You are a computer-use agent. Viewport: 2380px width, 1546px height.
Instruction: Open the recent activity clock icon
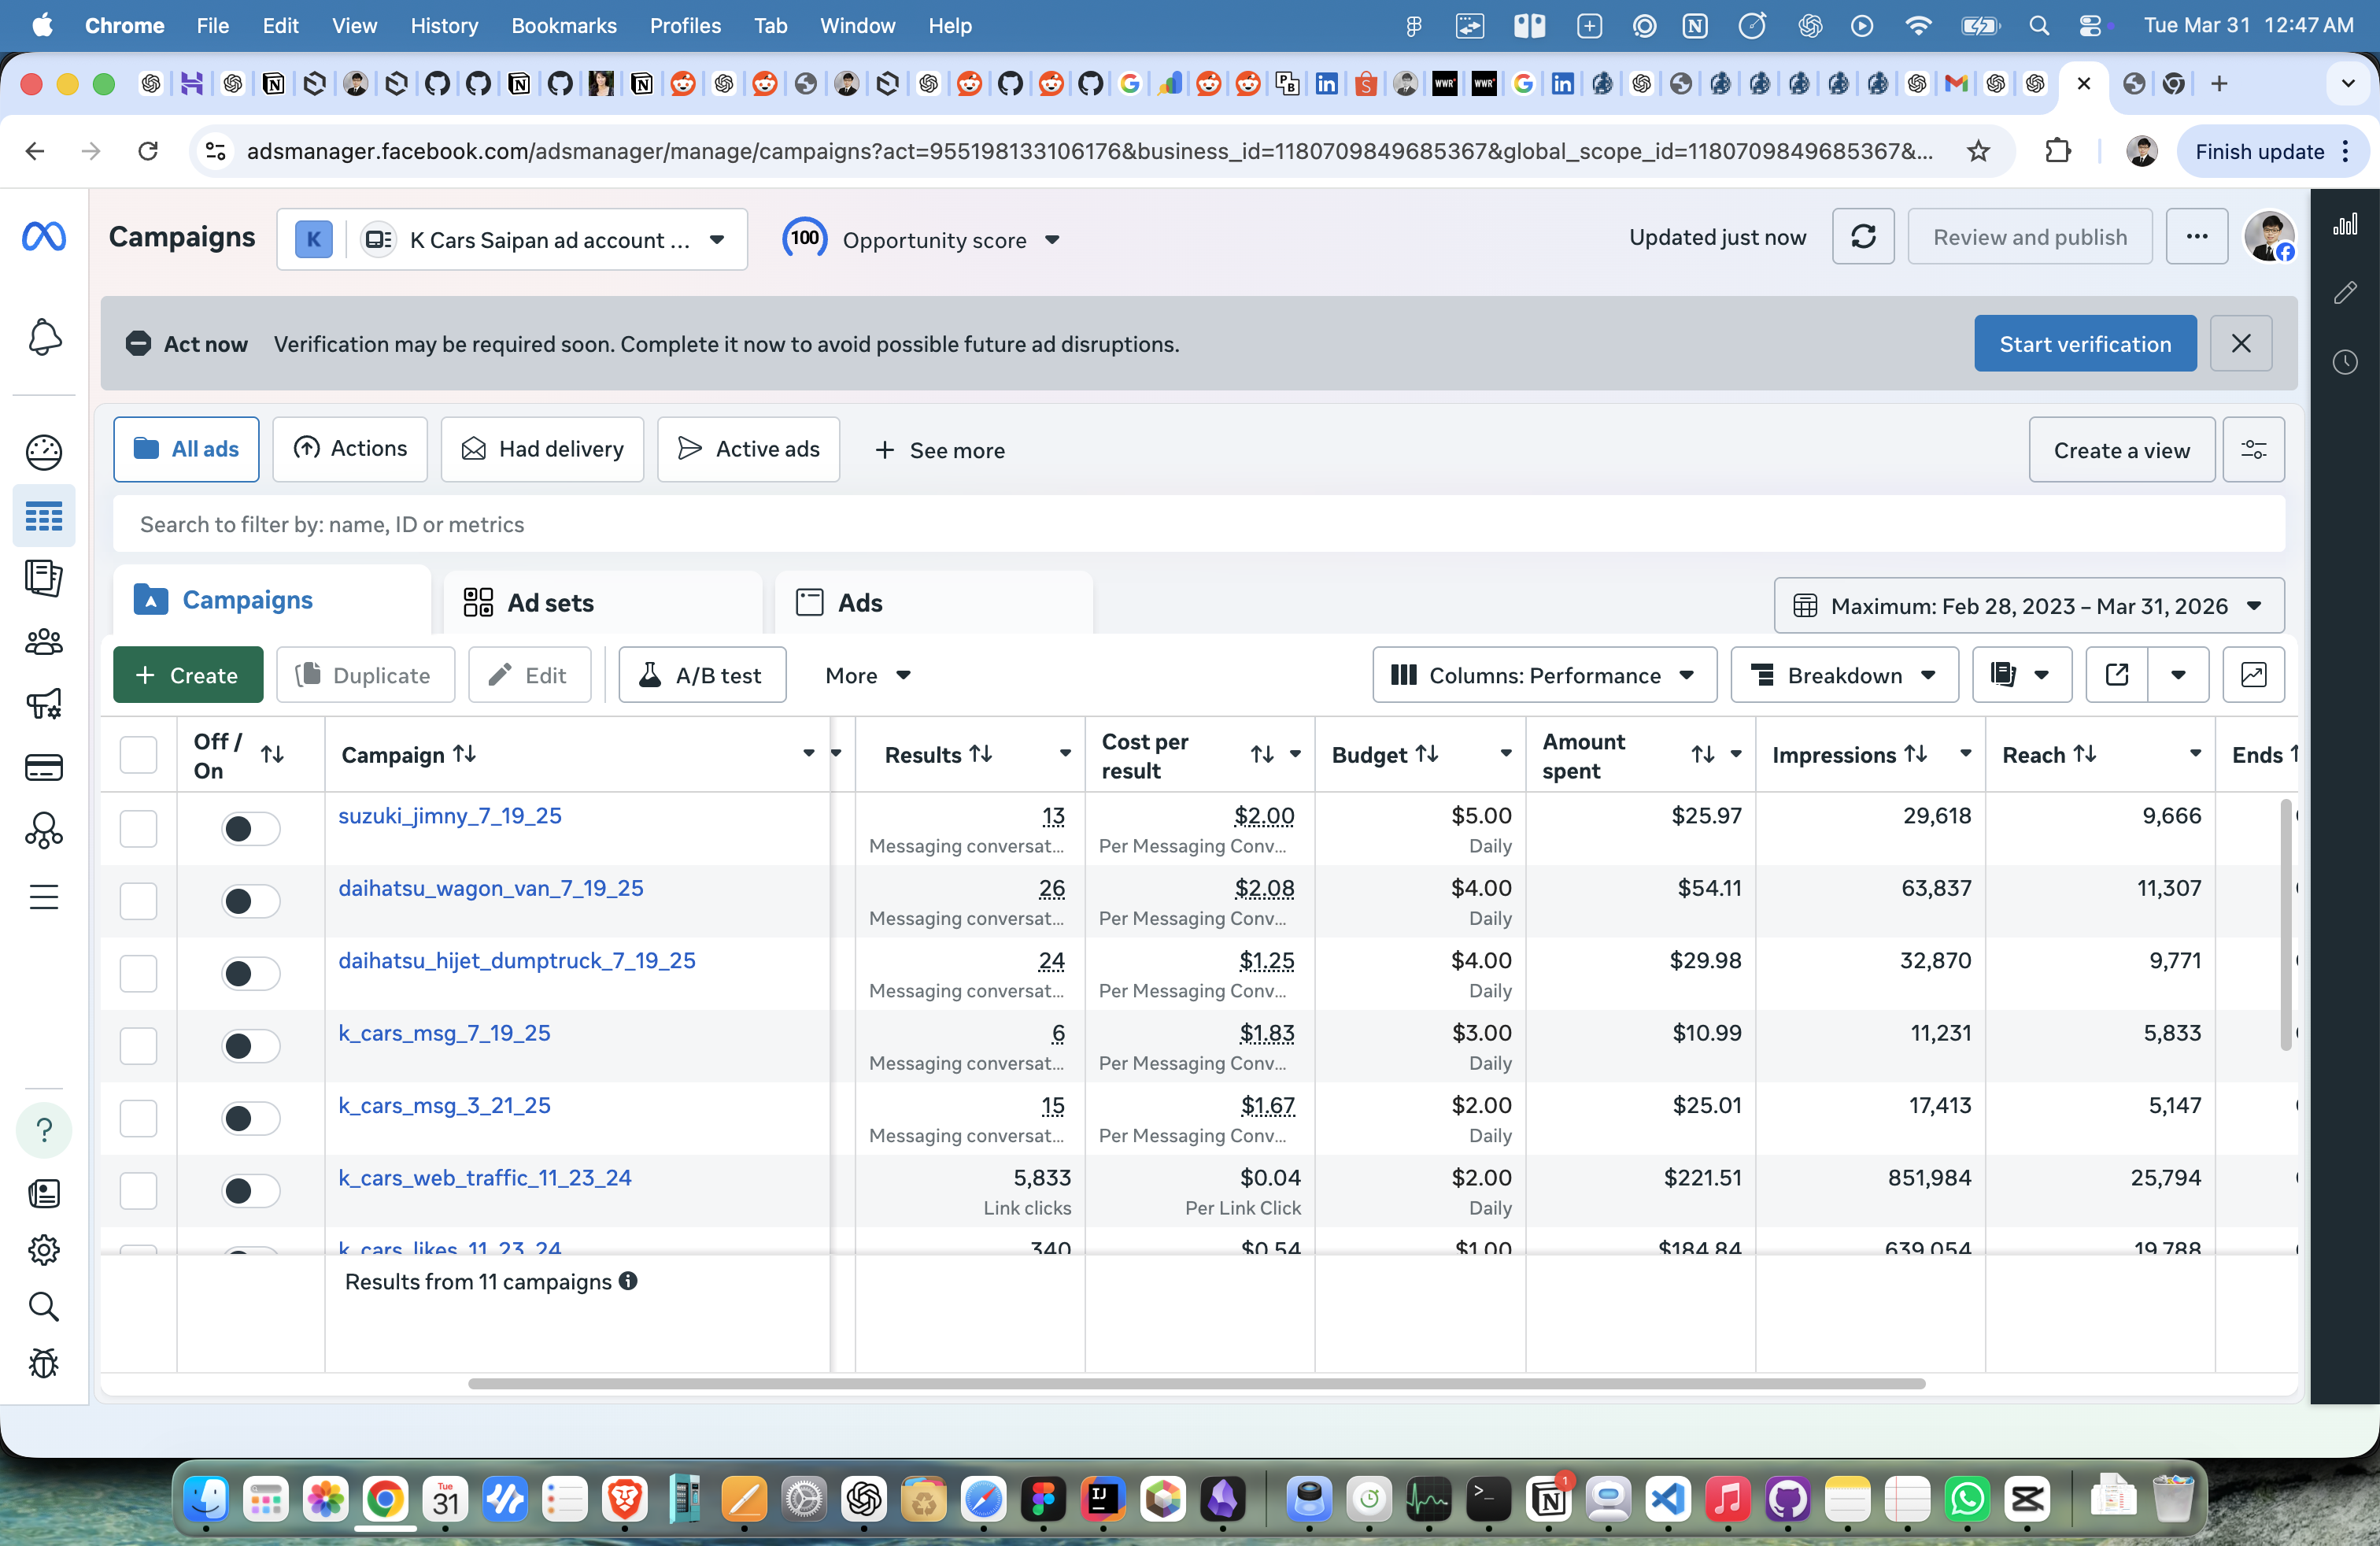(x=2346, y=363)
